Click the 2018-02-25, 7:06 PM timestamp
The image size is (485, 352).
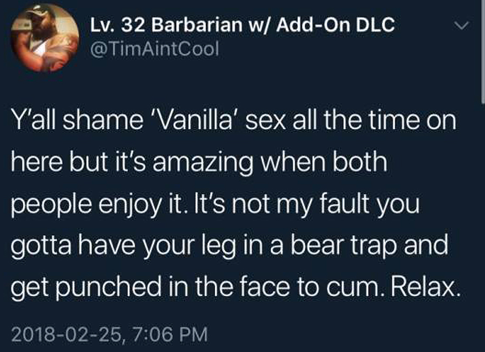pyautogui.click(x=110, y=335)
